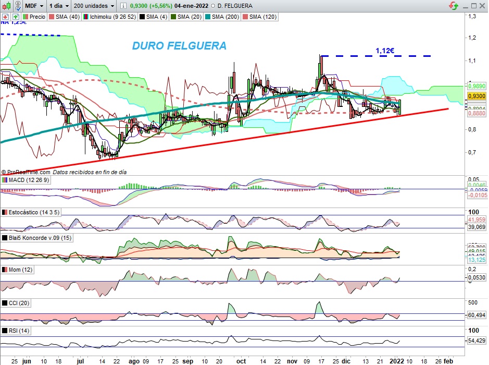Click the Blai5 Koncorde v.09 (15) label
The width and height of the screenshot is (489, 365).
(x=37, y=238)
